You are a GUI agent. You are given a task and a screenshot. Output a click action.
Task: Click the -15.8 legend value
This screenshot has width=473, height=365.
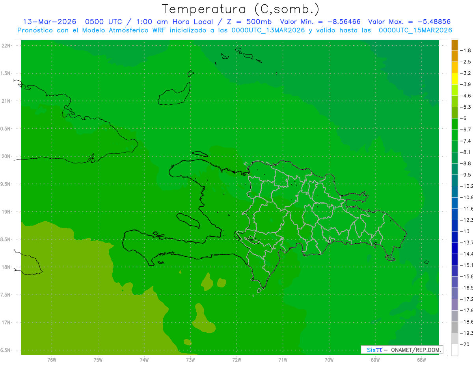(x=466, y=276)
